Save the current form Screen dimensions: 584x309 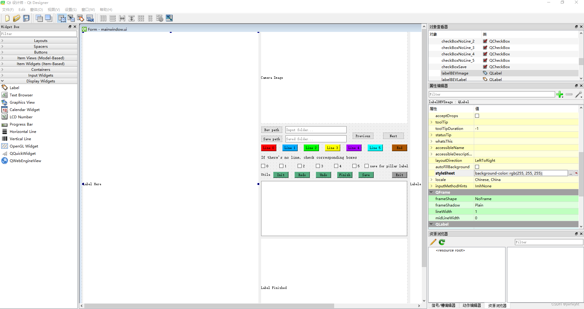pyautogui.click(x=26, y=18)
